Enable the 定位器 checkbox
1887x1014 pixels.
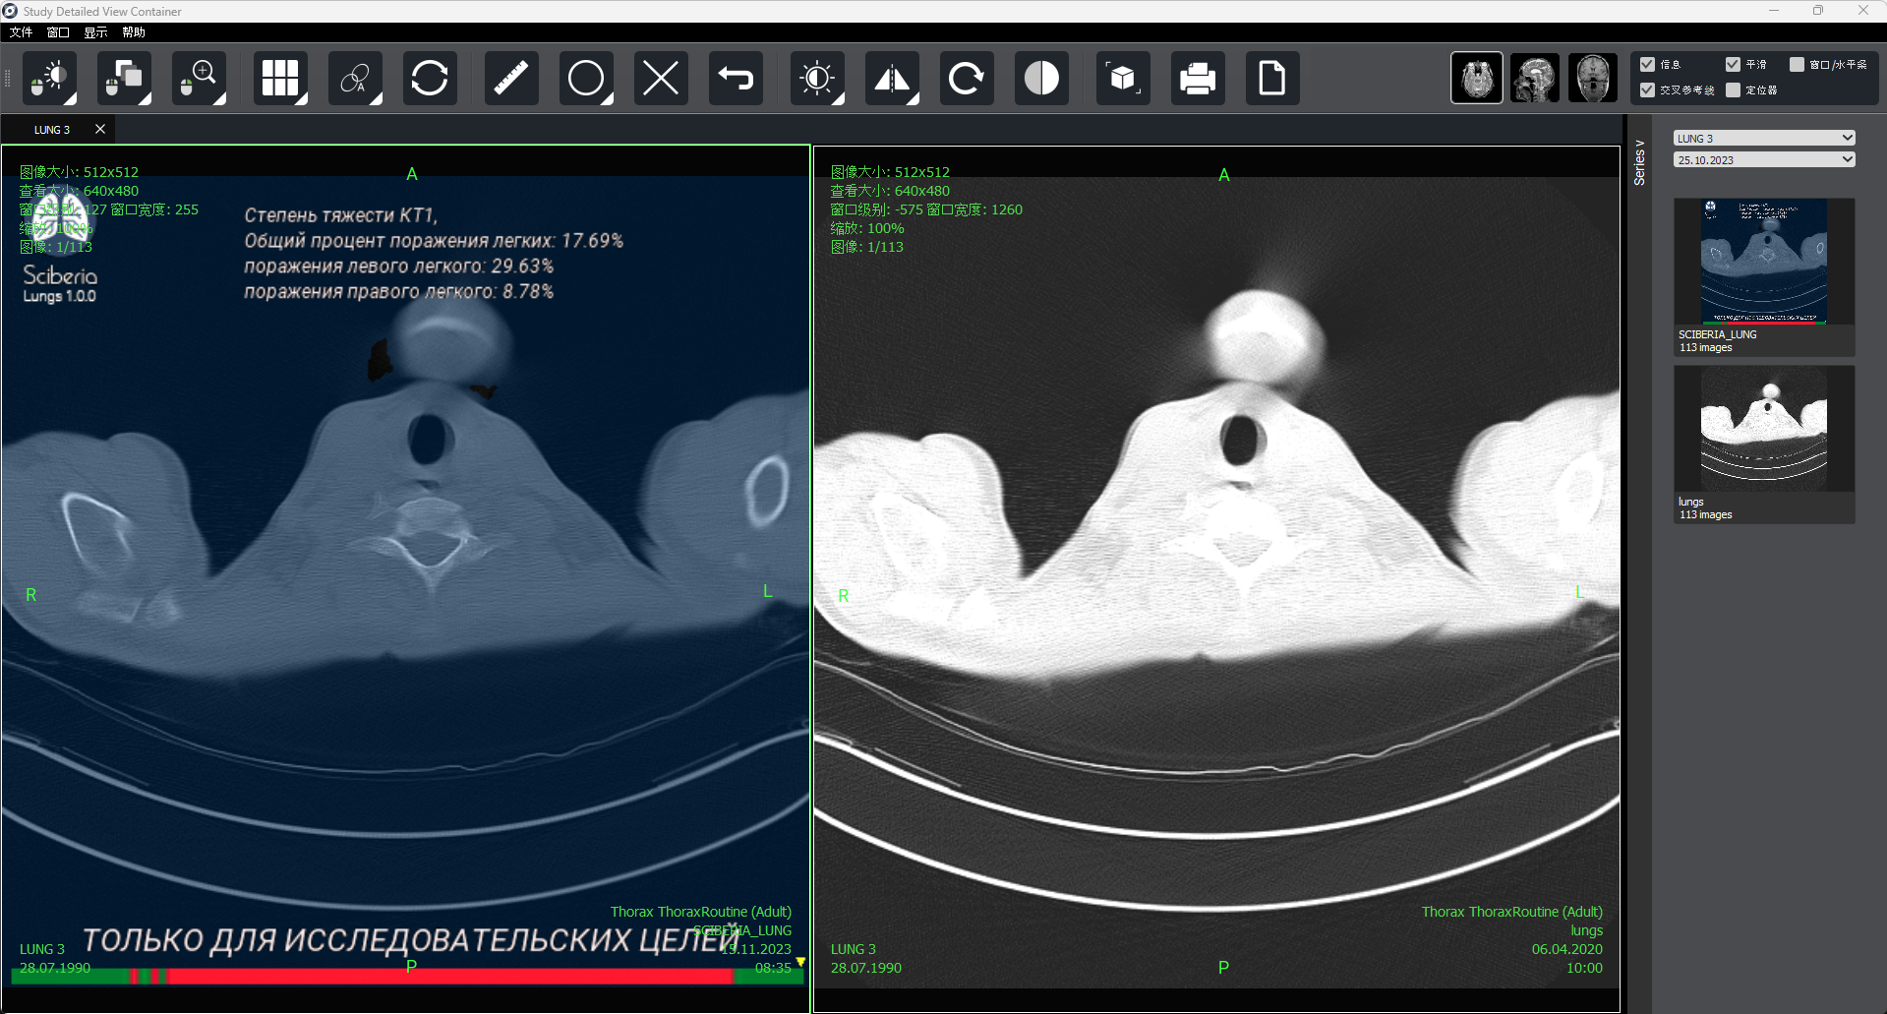click(1733, 89)
